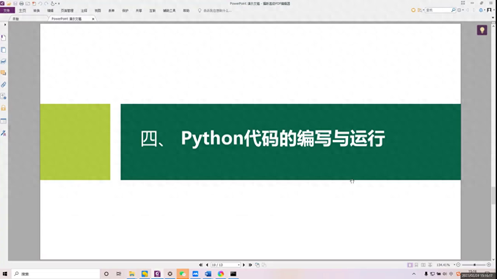Click the orange heart icon in top bar
The image size is (497, 279).
pyautogui.click(x=414, y=10)
